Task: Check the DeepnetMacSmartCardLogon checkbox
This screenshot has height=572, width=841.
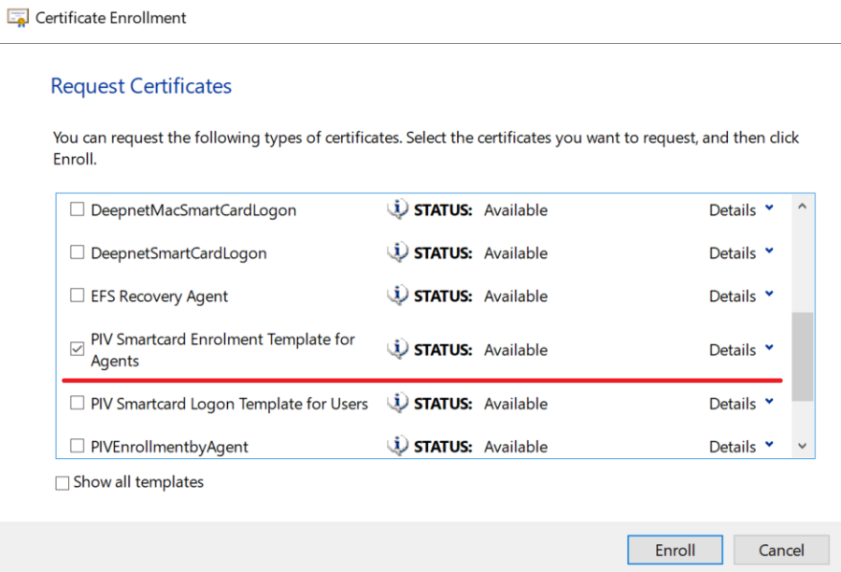Action: pyautogui.click(x=78, y=210)
